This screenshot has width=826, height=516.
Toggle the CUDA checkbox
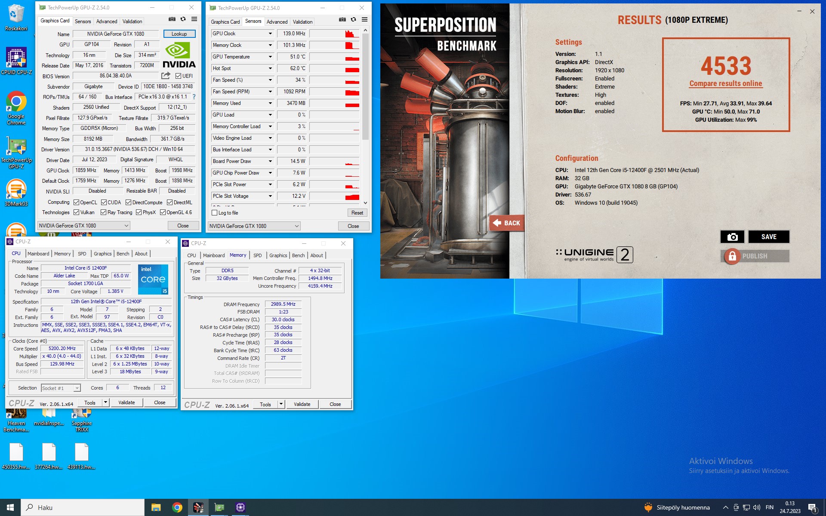[x=104, y=203]
